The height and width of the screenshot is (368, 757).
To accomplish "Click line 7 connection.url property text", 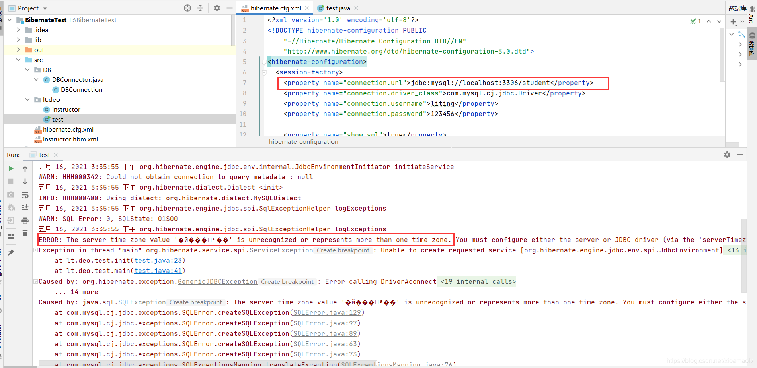I will [x=438, y=83].
